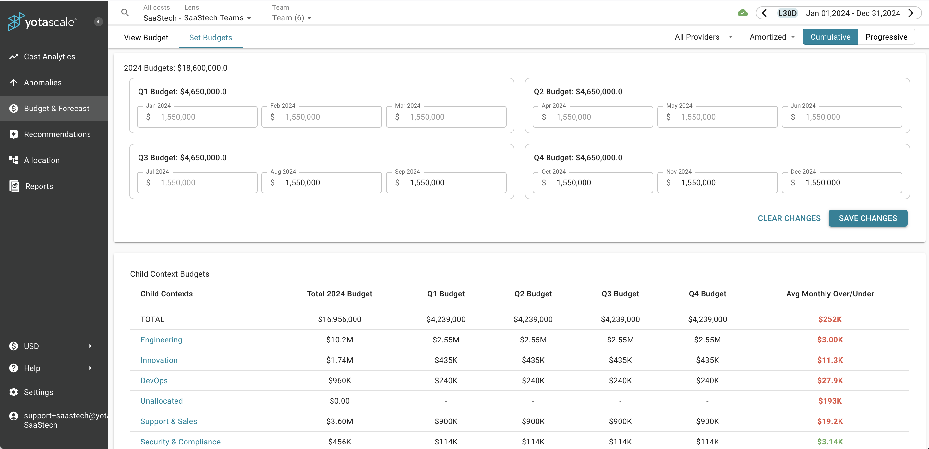The image size is (929, 449).
Task: Click the Aug 2024 budget input field
Action: click(321, 183)
